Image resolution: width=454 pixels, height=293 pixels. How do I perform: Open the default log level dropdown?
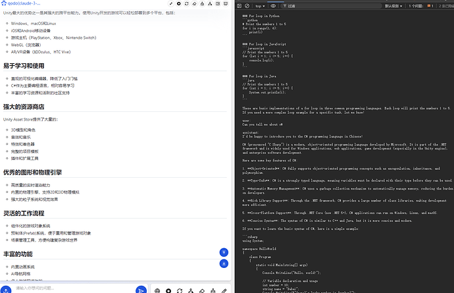[393, 6]
